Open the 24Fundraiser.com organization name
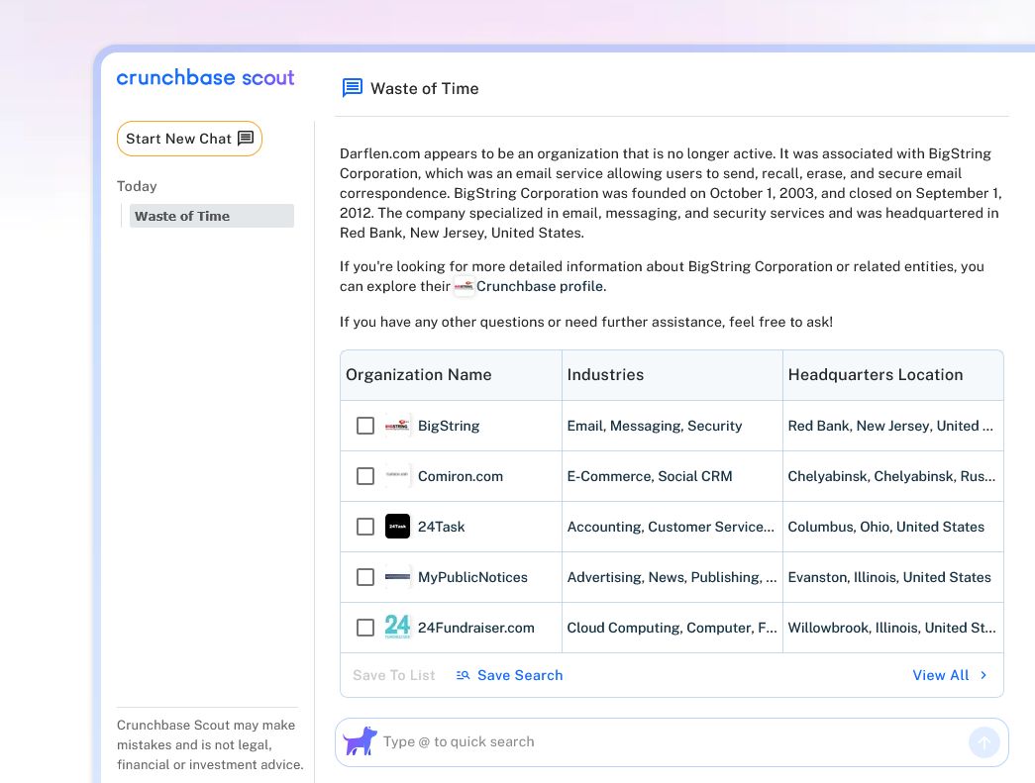The width and height of the screenshot is (1035, 783). point(476,628)
